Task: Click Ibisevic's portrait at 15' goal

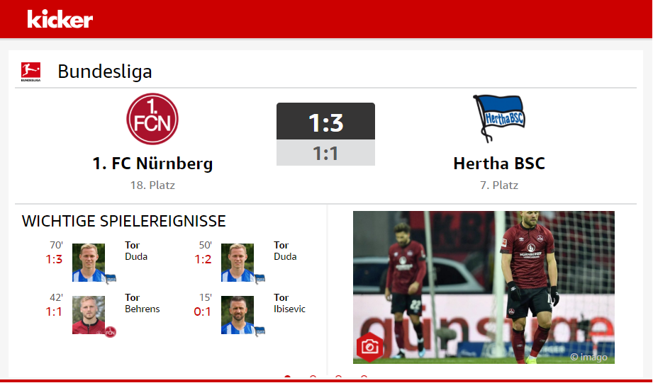Action: 238,315
